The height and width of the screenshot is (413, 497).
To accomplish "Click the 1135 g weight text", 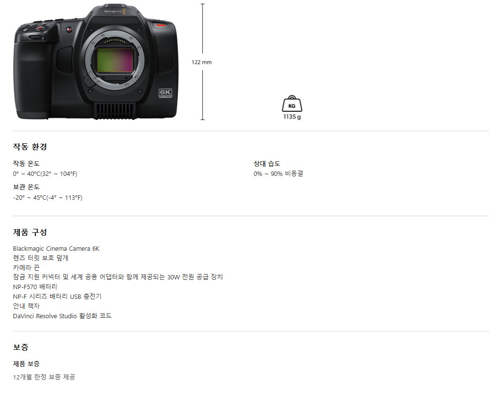I will [292, 117].
